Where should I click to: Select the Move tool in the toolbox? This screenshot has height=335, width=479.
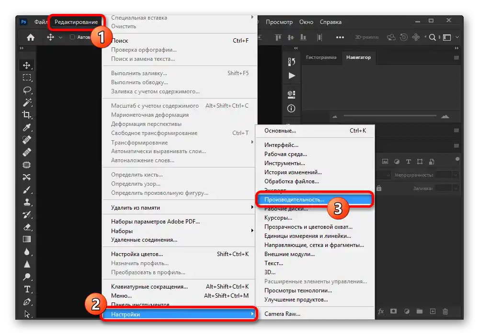27,65
